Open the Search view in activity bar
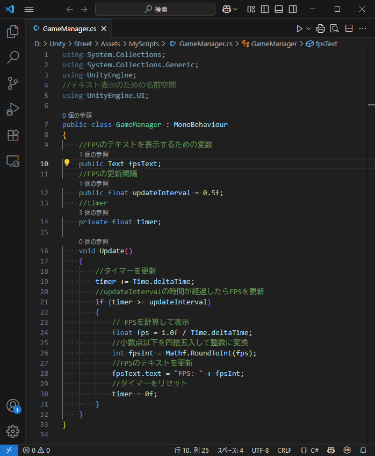This screenshot has height=456, width=375. [13, 58]
